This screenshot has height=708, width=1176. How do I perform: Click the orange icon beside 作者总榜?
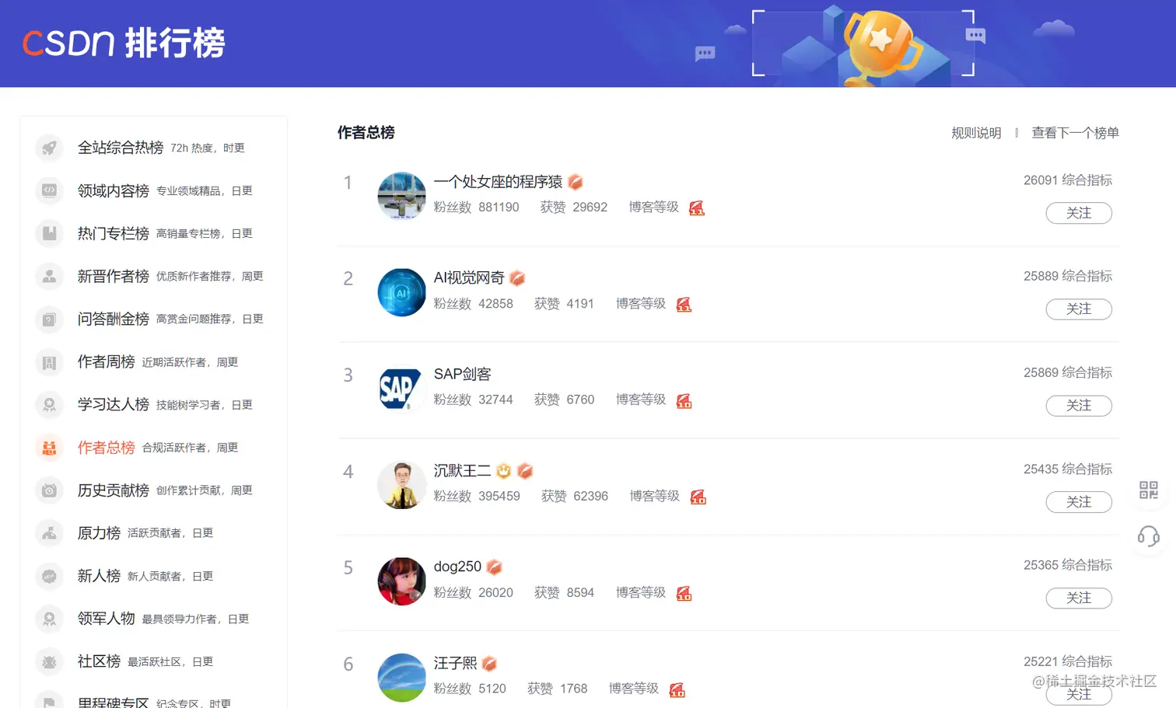click(x=49, y=448)
